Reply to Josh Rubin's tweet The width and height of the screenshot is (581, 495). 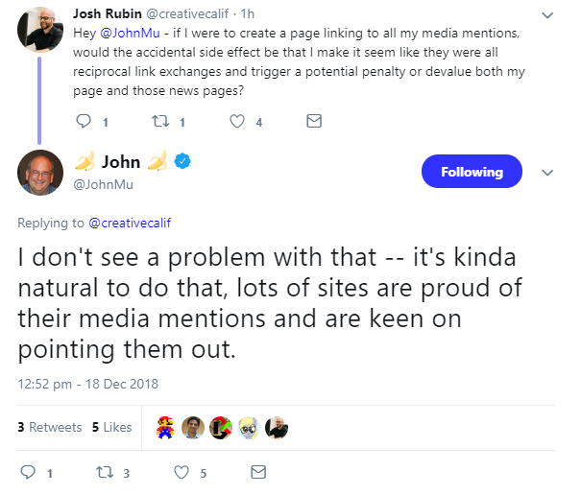pos(83,122)
